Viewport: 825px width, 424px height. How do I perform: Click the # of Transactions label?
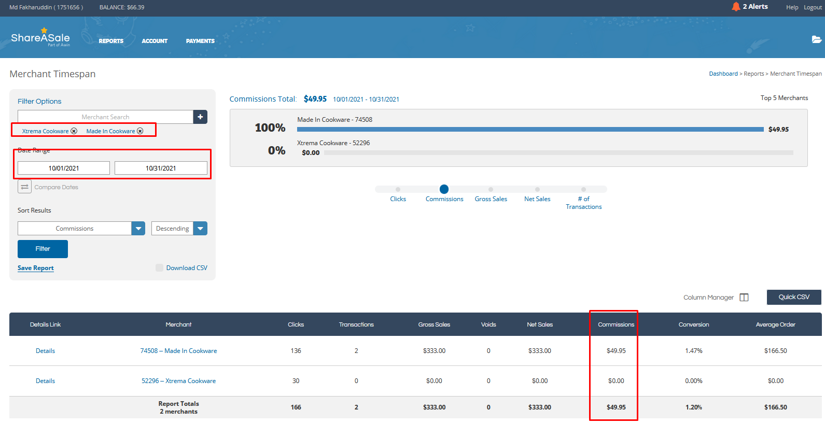(x=583, y=203)
